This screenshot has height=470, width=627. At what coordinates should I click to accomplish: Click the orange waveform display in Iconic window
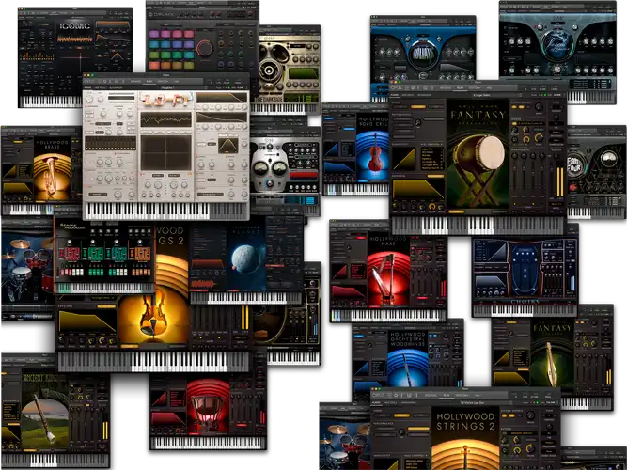(x=74, y=39)
